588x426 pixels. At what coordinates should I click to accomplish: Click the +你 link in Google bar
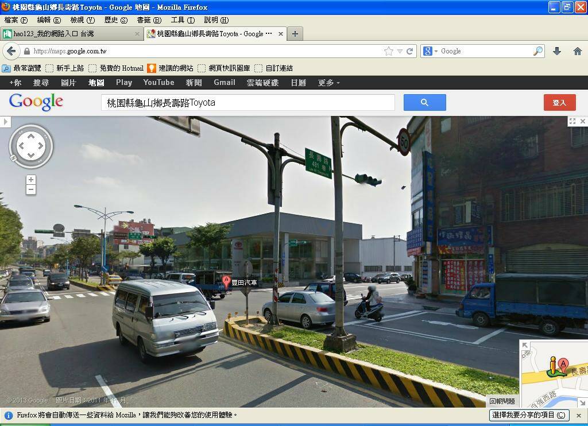(16, 83)
